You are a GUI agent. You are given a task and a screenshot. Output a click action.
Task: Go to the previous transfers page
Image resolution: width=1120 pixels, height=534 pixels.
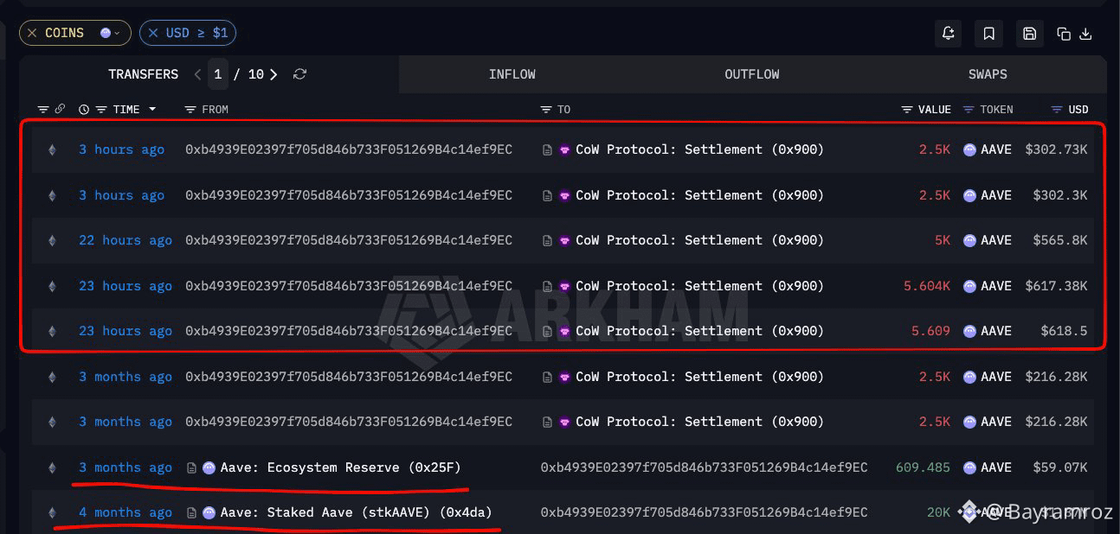[197, 74]
